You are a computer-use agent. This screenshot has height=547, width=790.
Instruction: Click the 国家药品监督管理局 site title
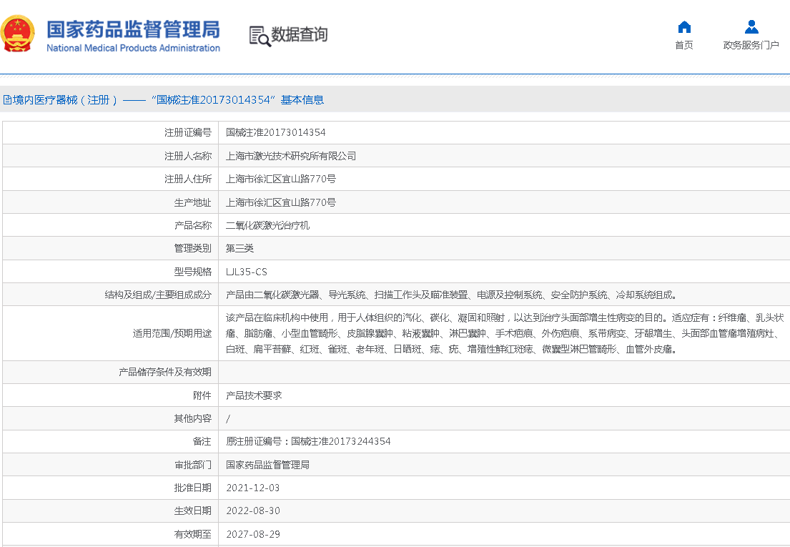(x=133, y=30)
